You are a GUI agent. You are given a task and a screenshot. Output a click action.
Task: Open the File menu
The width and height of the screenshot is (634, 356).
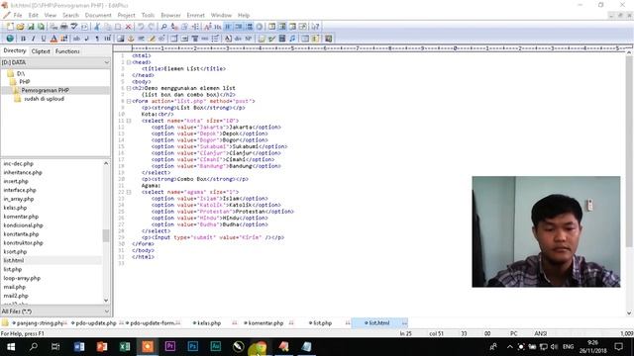tap(18, 16)
